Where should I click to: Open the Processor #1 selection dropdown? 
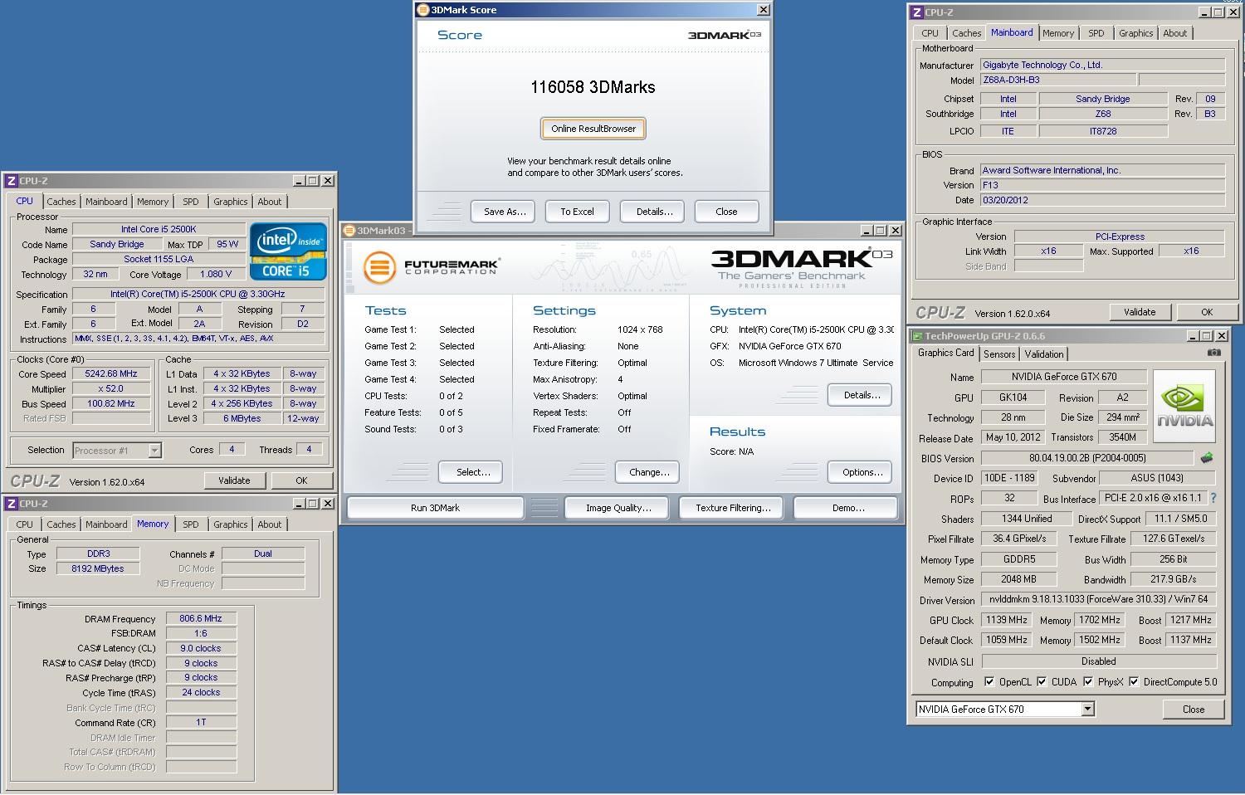154,451
